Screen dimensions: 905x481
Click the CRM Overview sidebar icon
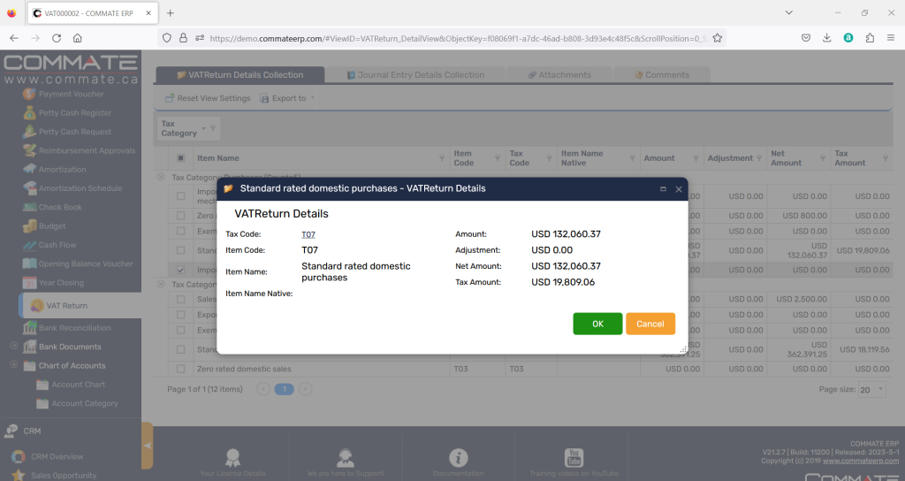click(x=18, y=457)
